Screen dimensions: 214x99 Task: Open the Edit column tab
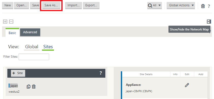[x=187, y=74]
